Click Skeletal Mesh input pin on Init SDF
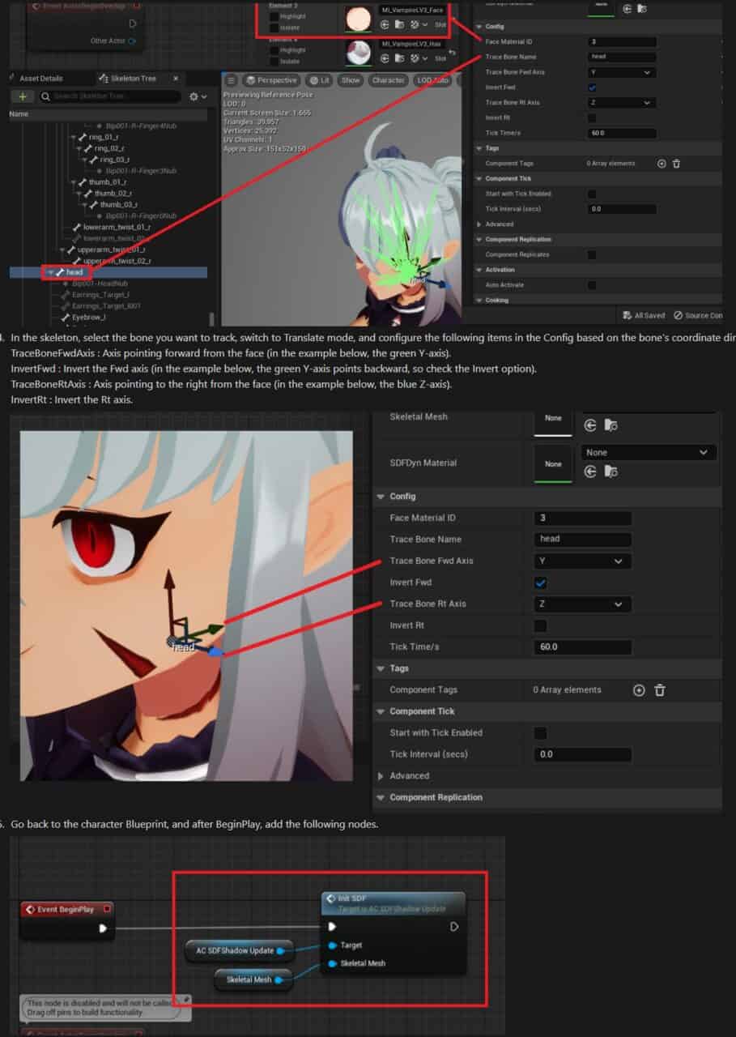736x1037 pixels. (332, 964)
